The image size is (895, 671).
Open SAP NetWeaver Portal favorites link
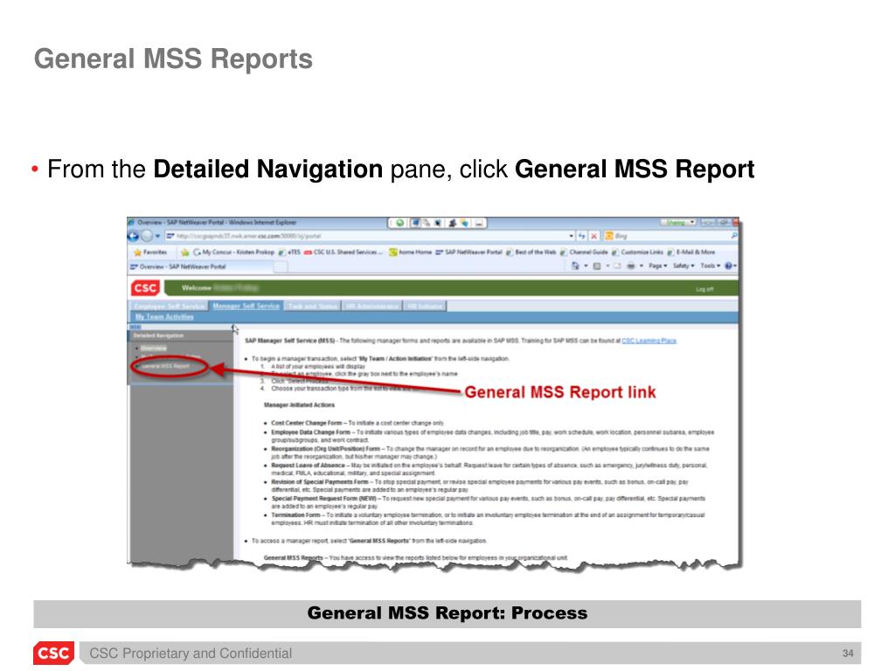pyautogui.click(x=468, y=252)
